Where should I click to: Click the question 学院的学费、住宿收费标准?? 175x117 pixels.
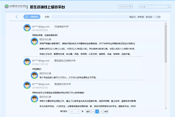(45, 35)
